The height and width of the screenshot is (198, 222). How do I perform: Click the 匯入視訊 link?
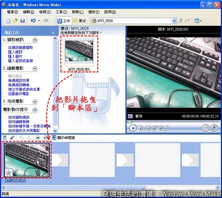(15, 52)
